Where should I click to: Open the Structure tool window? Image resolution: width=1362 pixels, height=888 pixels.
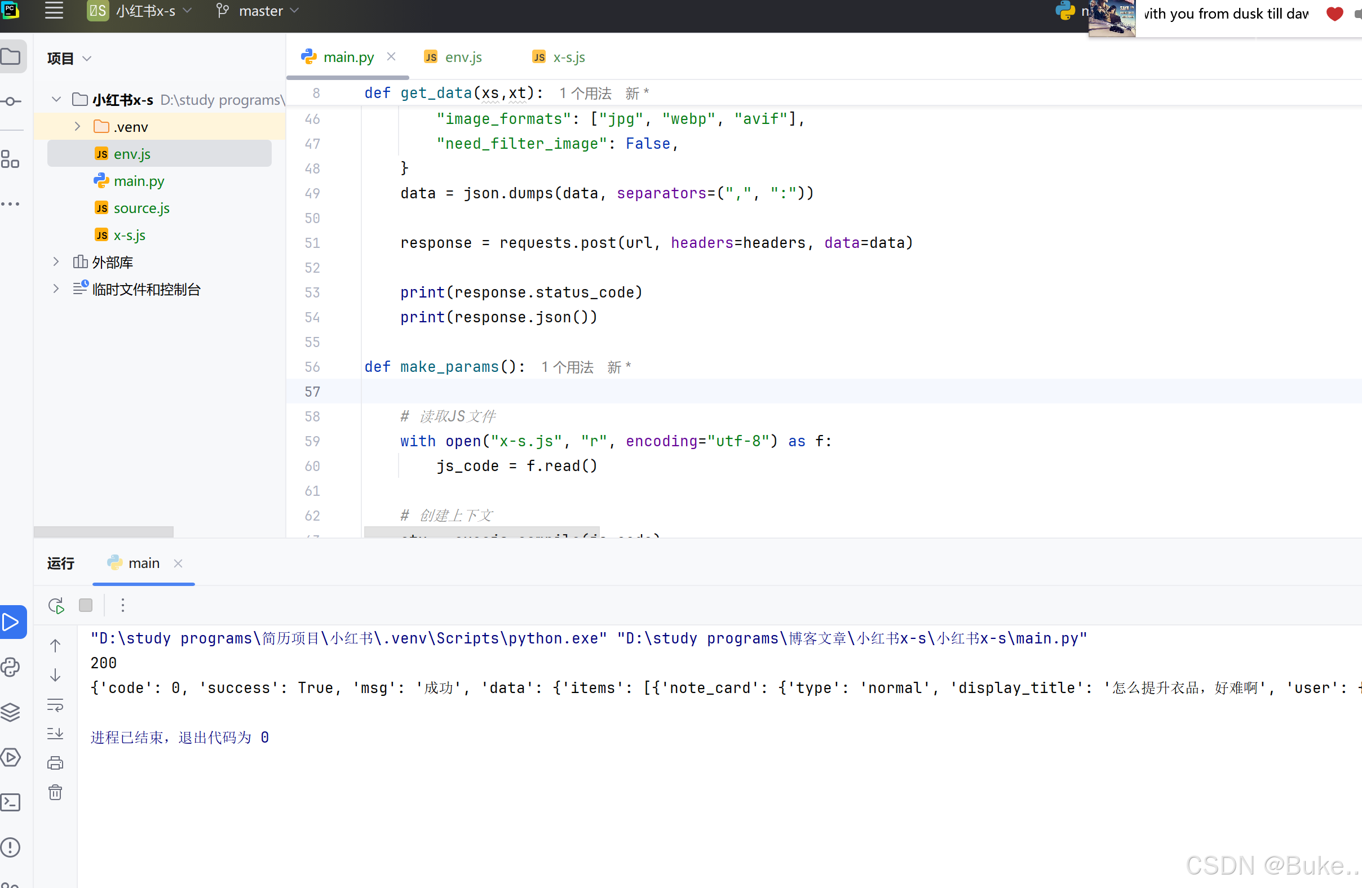click(x=11, y=160)
